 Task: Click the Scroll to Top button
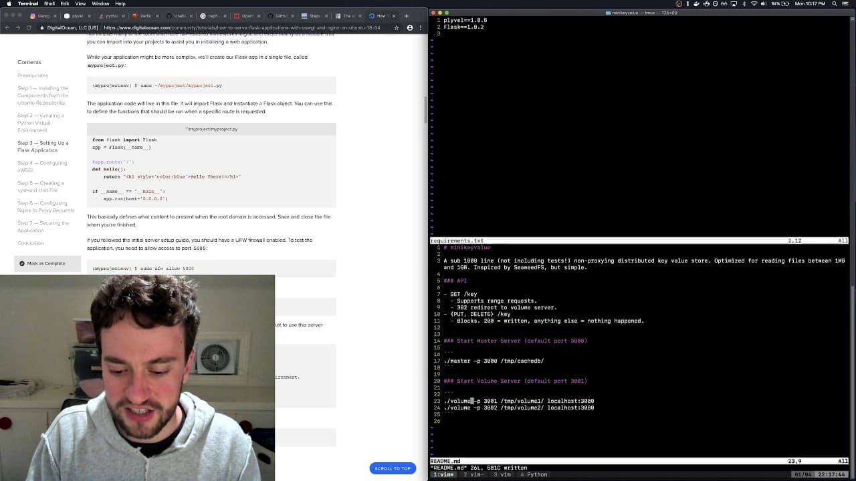click(393, 468)
